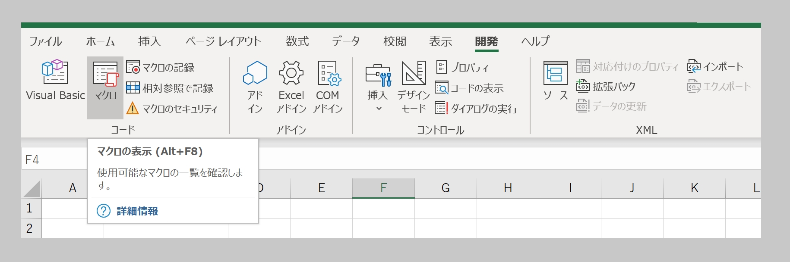Click cell F1

click(x=383, y=209)
